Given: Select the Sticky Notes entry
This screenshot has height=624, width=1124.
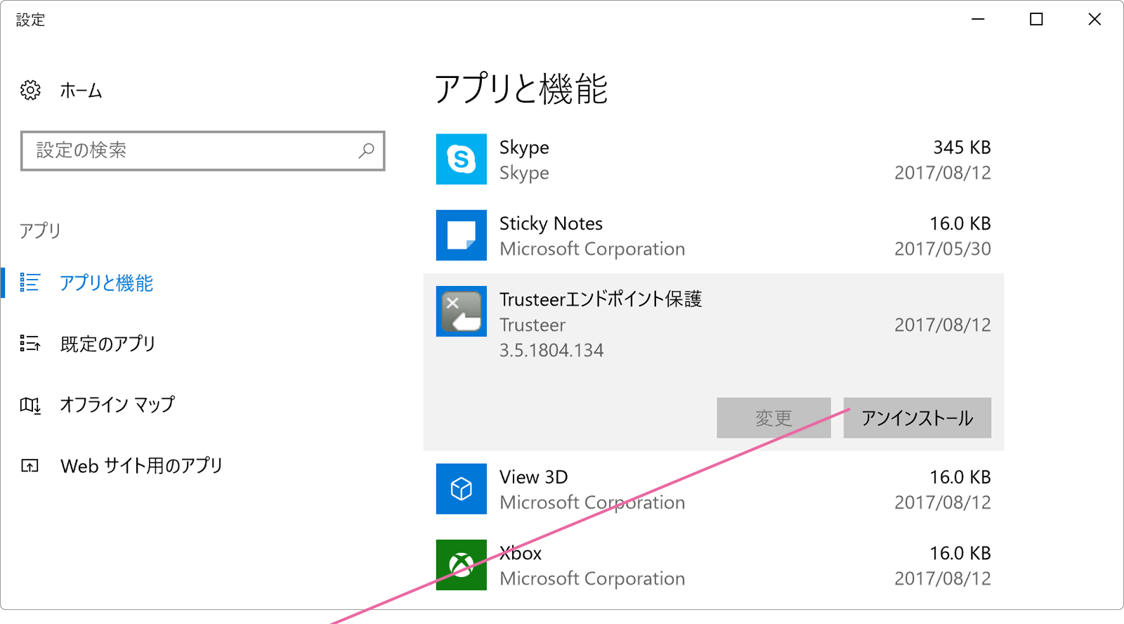Looking at the screenshot, I should click(x=713, y=235).
